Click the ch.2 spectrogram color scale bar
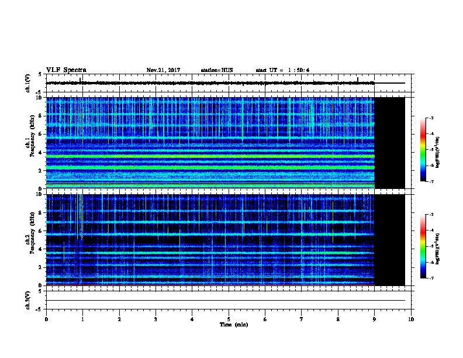463x358 pixels. point(423,246)
